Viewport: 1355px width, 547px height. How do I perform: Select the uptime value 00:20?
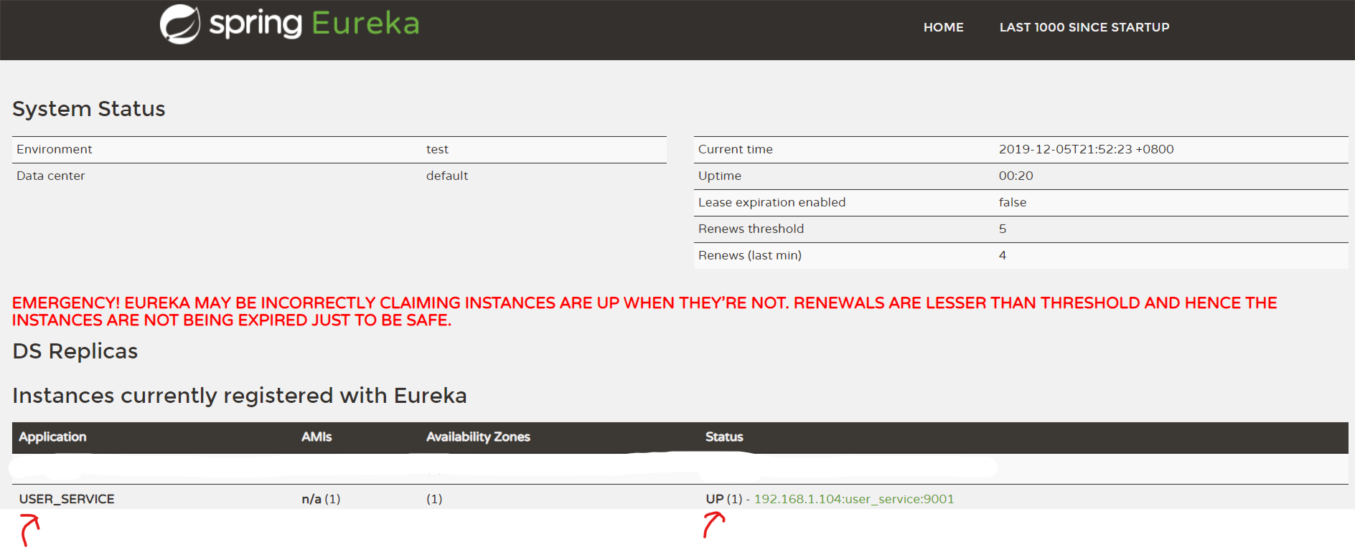(x=1016, y=176)
